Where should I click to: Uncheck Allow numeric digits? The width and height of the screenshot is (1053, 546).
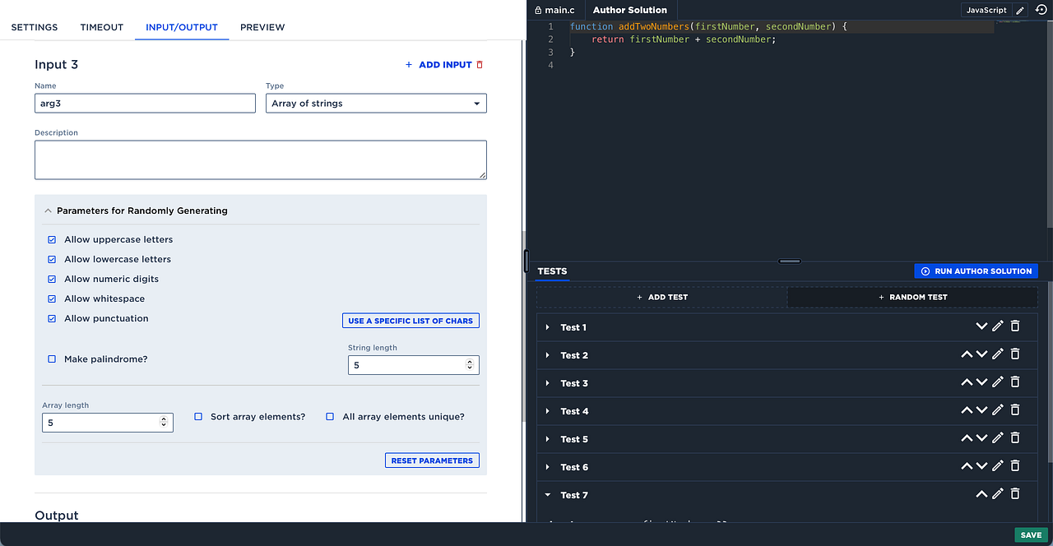[x=52, y=279]
